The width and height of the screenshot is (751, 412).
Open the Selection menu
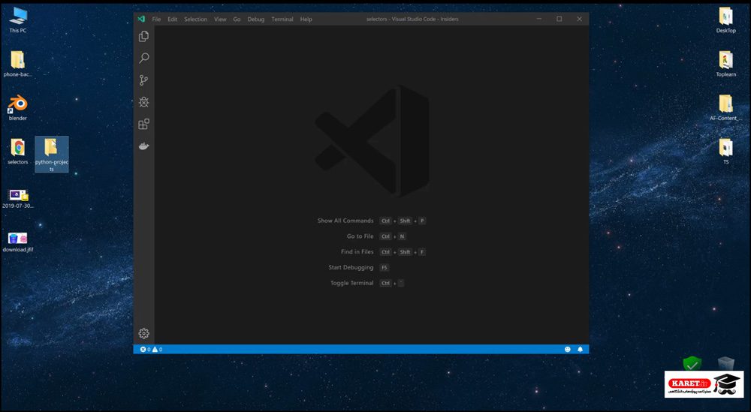click(x=195, y=20)
